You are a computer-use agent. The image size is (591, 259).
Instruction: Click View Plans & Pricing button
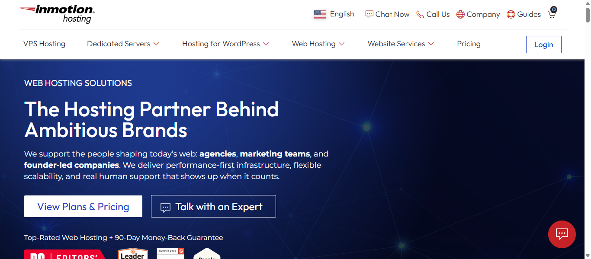[83, 206]
